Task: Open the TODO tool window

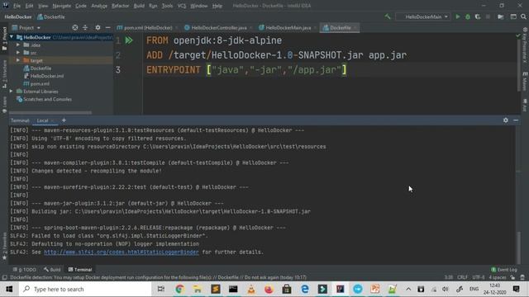Action: click(25, 270)
